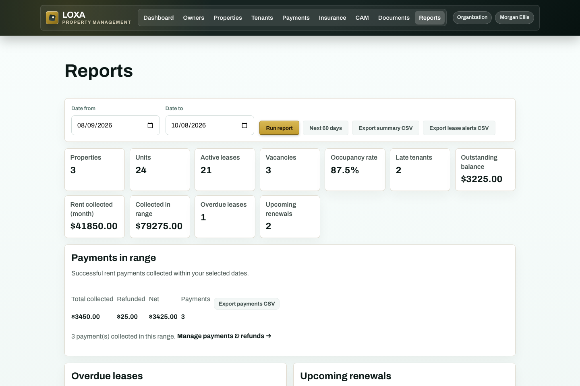Image resolution: width=580 pixels, height=386 pixels.
Task: Select the Reports nav tab
Action: pyautogui.click(x=430, y=18)
